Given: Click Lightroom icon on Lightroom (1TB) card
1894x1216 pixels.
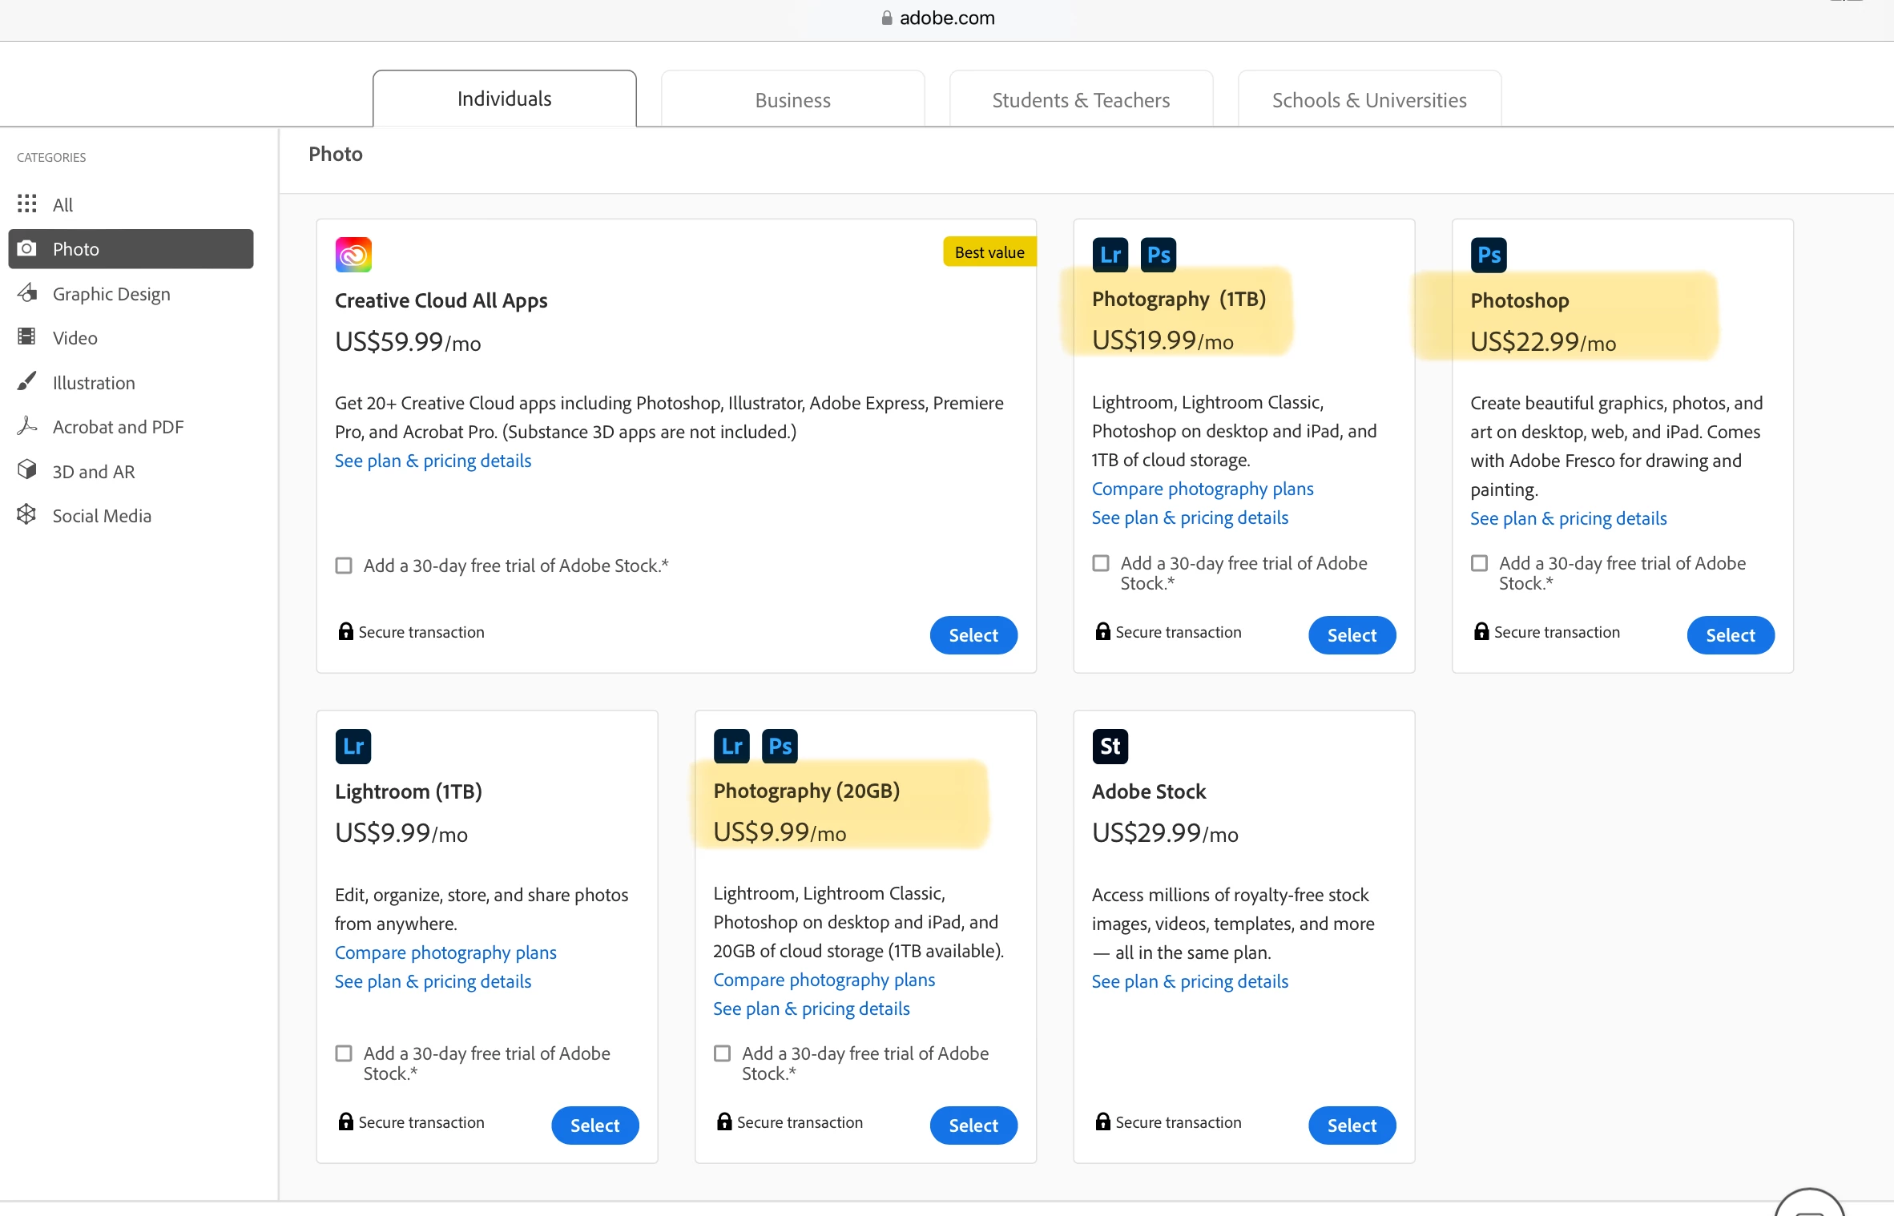Looking at the screenshot, I should pos(353,746).
